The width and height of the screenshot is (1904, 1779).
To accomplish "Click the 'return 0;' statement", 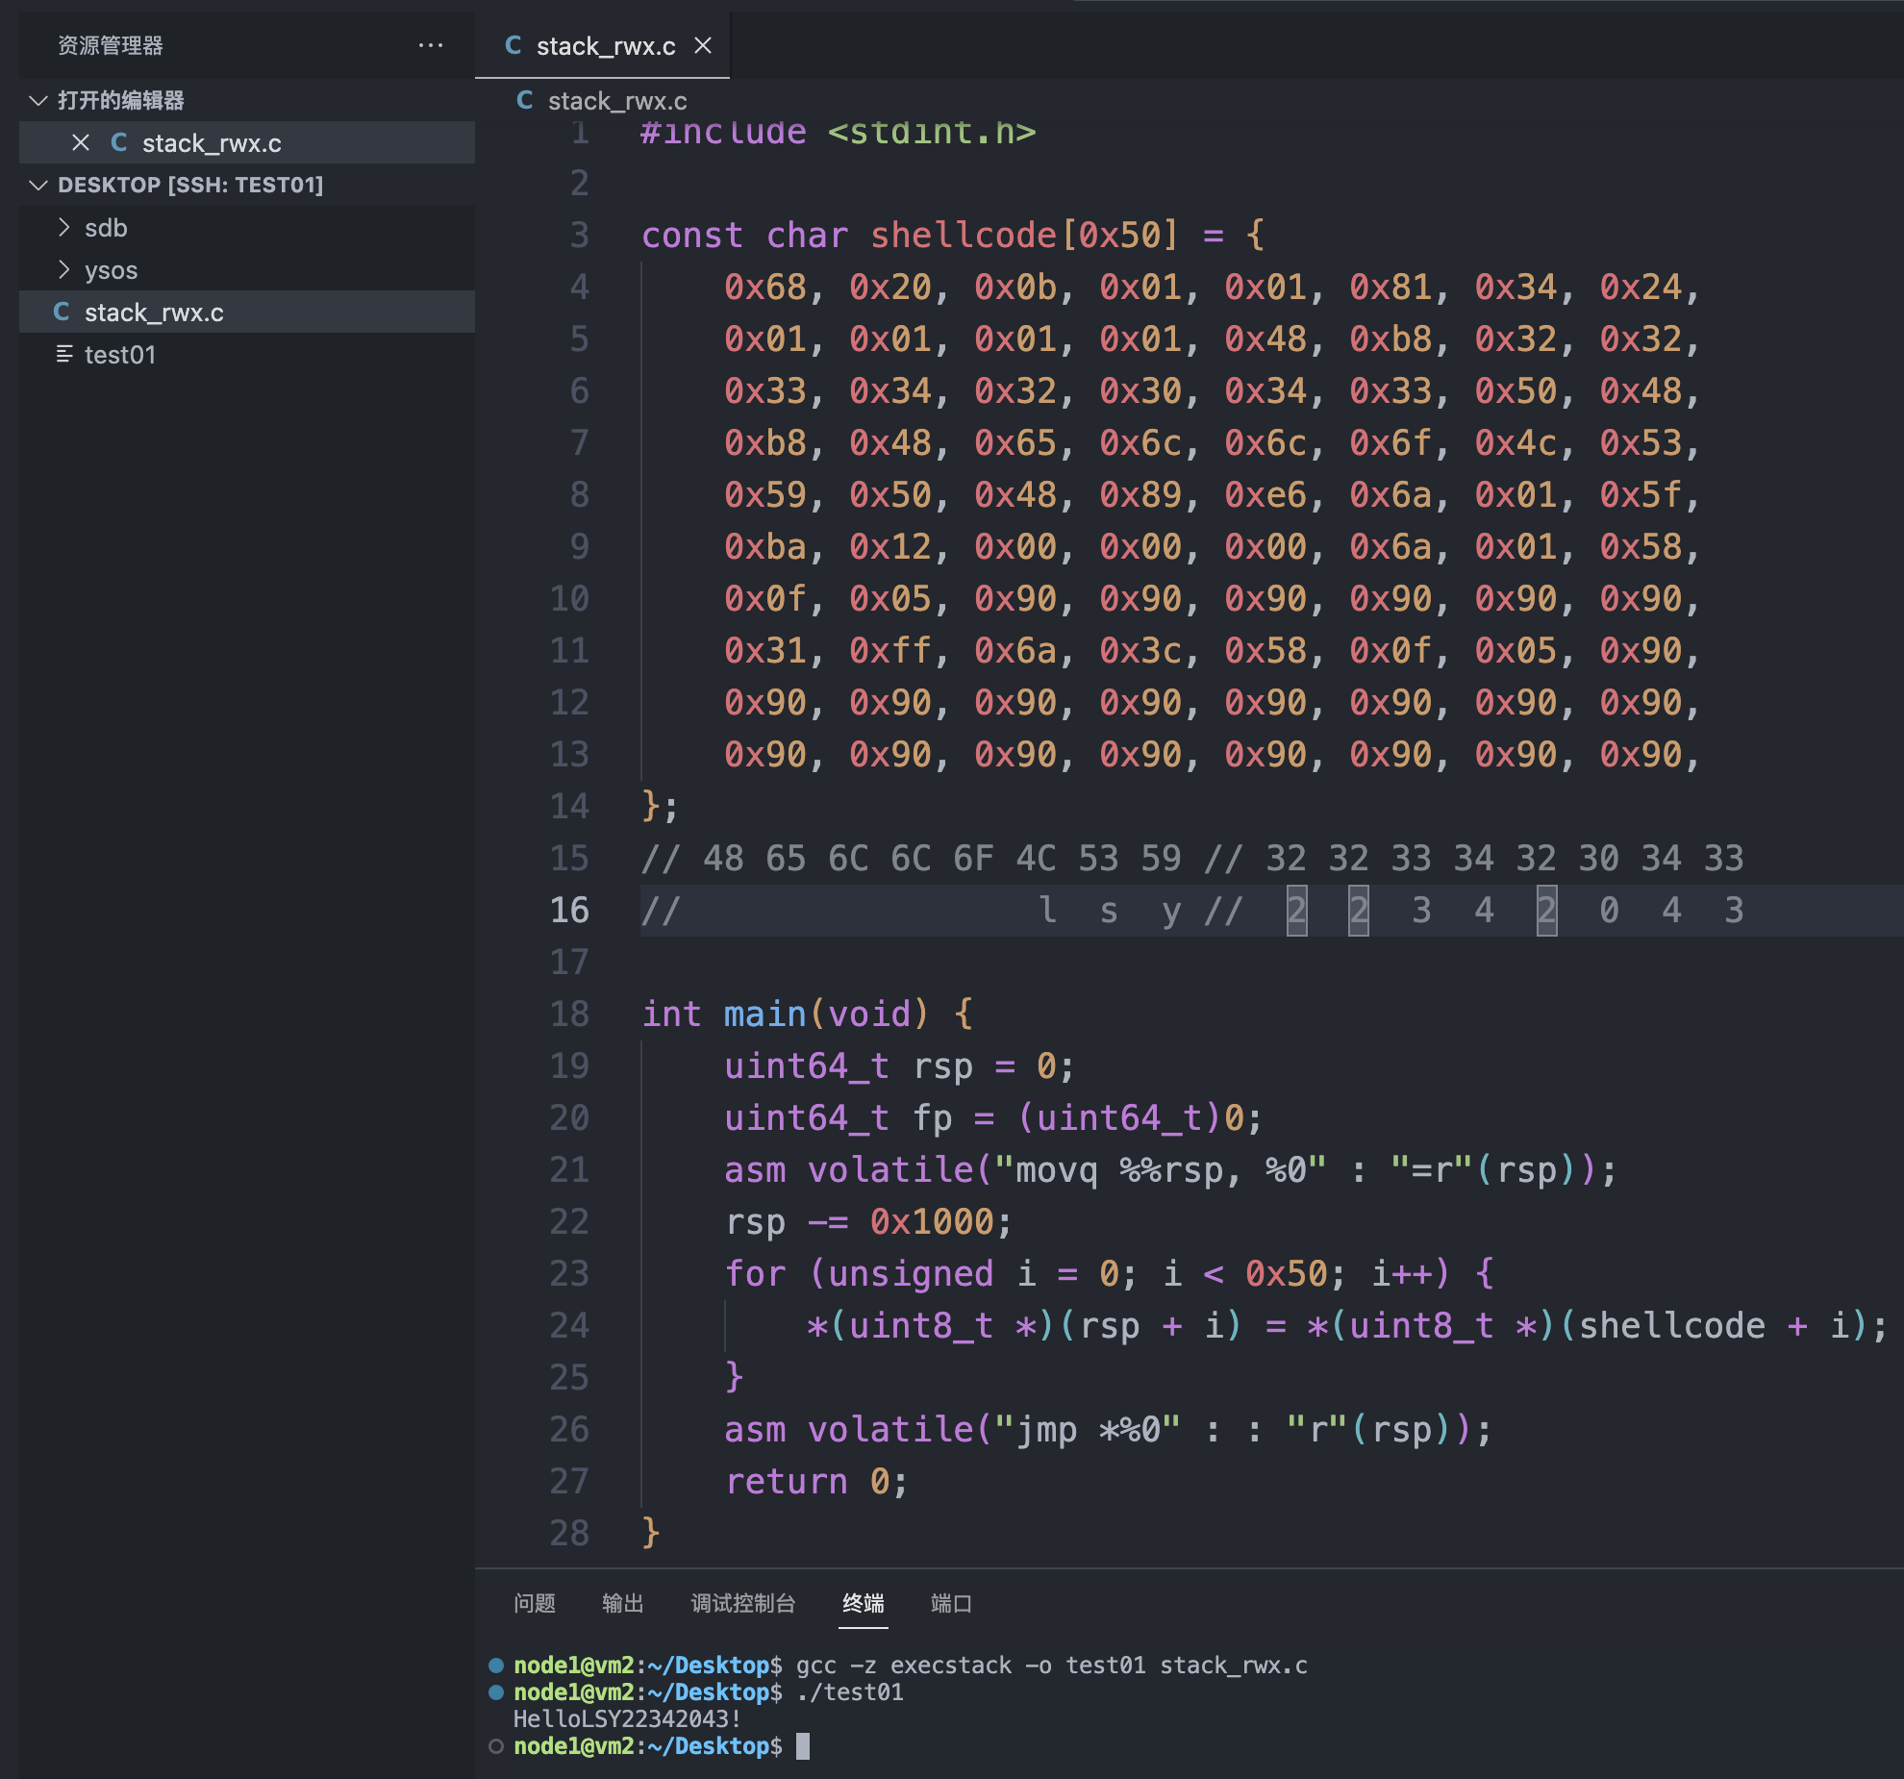I will click(816, 1481).
